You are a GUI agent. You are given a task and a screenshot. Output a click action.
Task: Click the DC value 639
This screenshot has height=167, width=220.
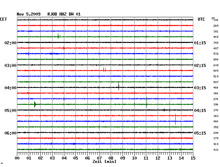[x=216, y=65]
